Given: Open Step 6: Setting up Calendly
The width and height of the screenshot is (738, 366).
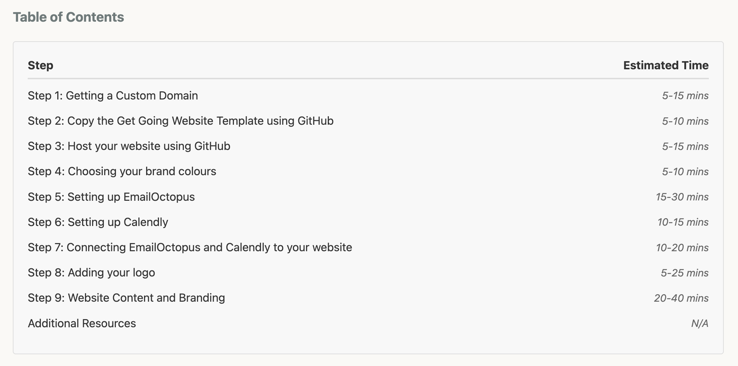Looking at the screenshot, I should [98, 222].
